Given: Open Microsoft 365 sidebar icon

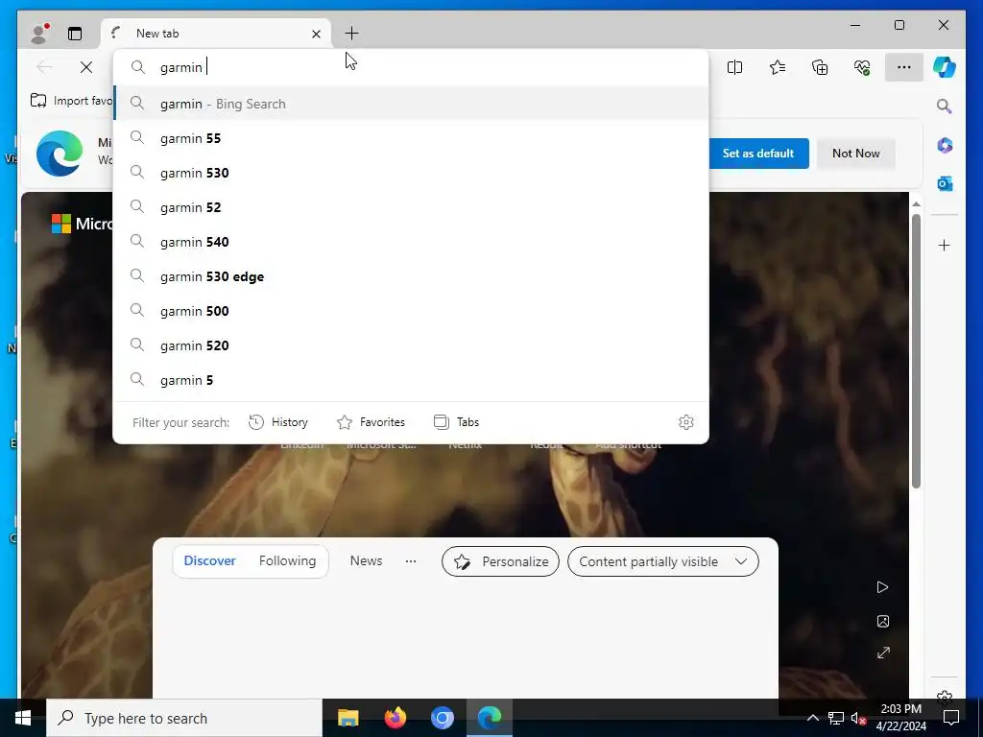Looking at the screenshot, I should [x=945, y=146].
